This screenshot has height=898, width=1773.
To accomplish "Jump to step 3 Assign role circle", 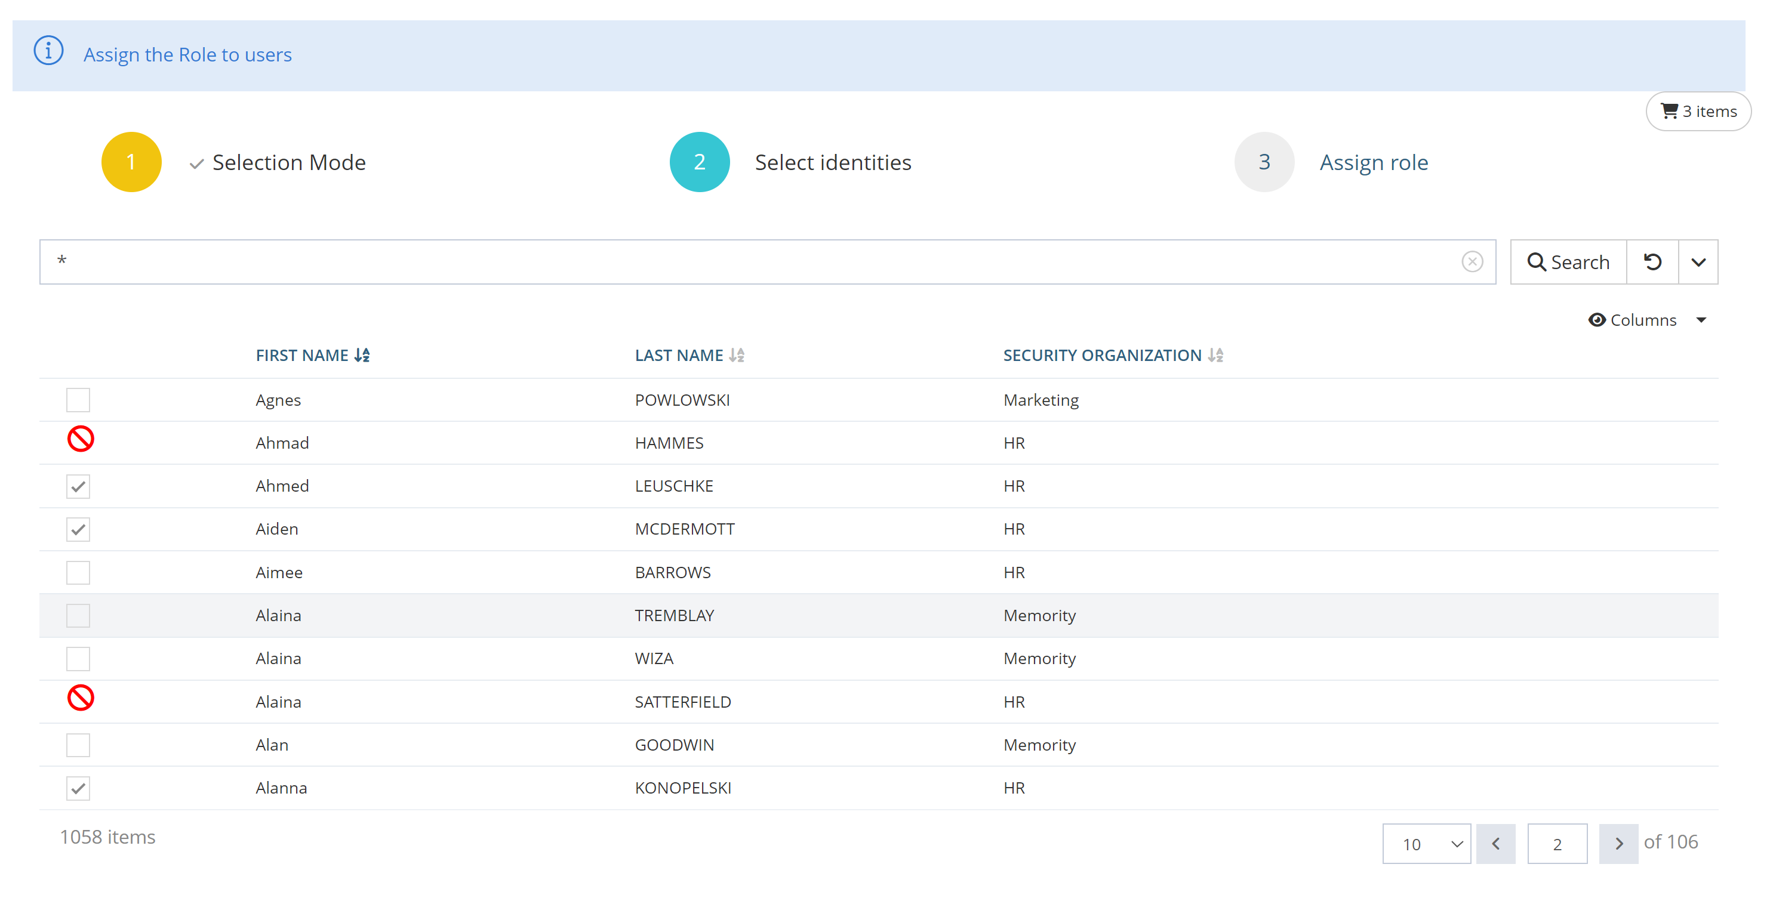I will 1264,162.
